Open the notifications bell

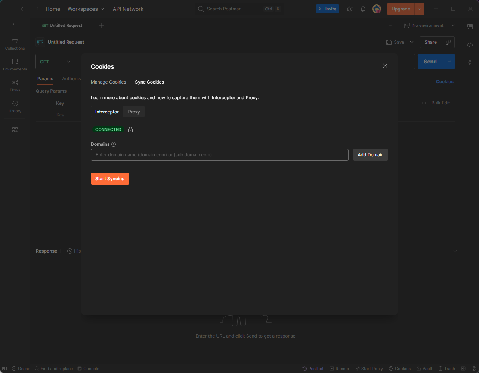point(363,9)
